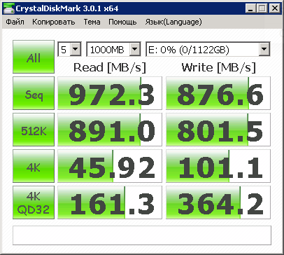Click the Seq read result 972.3
Screen dimensions: 284x255
point(110,93)
